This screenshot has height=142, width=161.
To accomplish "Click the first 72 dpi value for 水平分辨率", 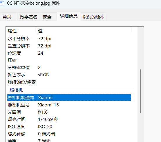I will pyautogui.click(x=45, y=39).
